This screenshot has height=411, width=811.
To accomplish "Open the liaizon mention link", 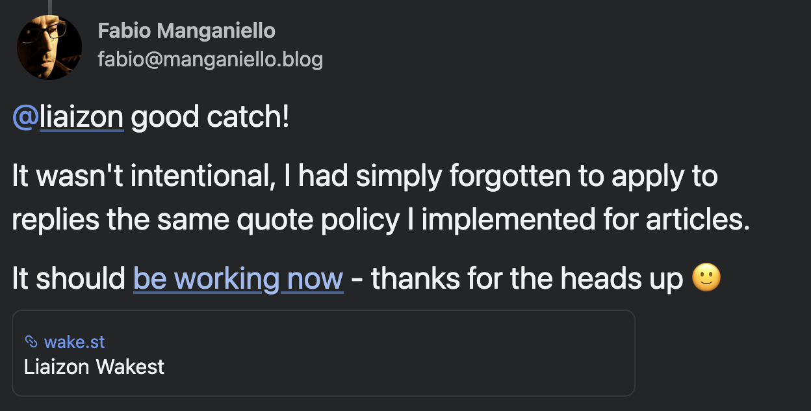I will 81,118.
